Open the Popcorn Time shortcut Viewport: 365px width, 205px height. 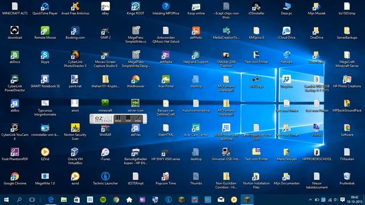pyautogui.click(x=166, y=178)
